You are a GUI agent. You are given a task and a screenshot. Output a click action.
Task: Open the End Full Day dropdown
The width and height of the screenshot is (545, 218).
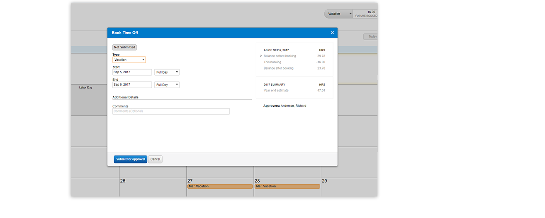[167, 84]
